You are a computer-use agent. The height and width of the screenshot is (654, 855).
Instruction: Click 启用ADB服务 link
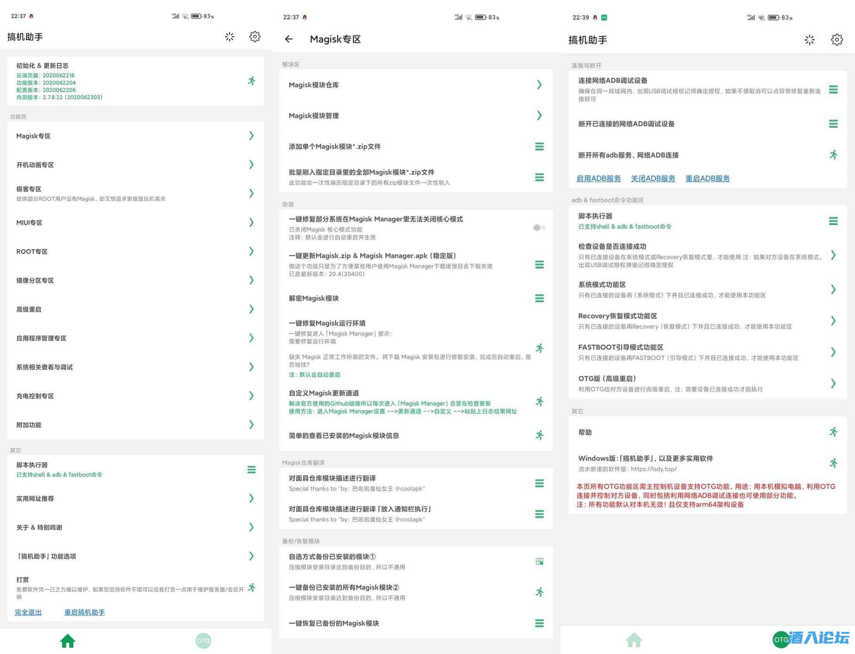(x=598, y=178)
